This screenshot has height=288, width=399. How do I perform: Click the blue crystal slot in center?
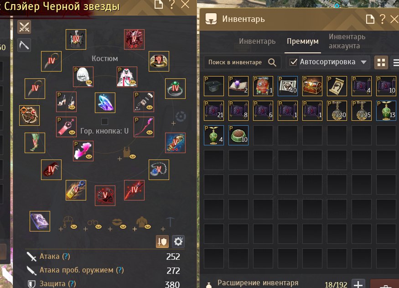(x=105, y=103)
